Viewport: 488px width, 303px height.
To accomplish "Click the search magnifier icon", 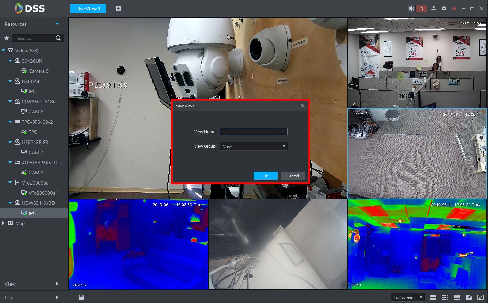I will click(58, 38).
